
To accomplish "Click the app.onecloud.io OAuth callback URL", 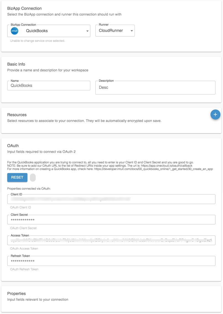I will (x=167, y=166).
